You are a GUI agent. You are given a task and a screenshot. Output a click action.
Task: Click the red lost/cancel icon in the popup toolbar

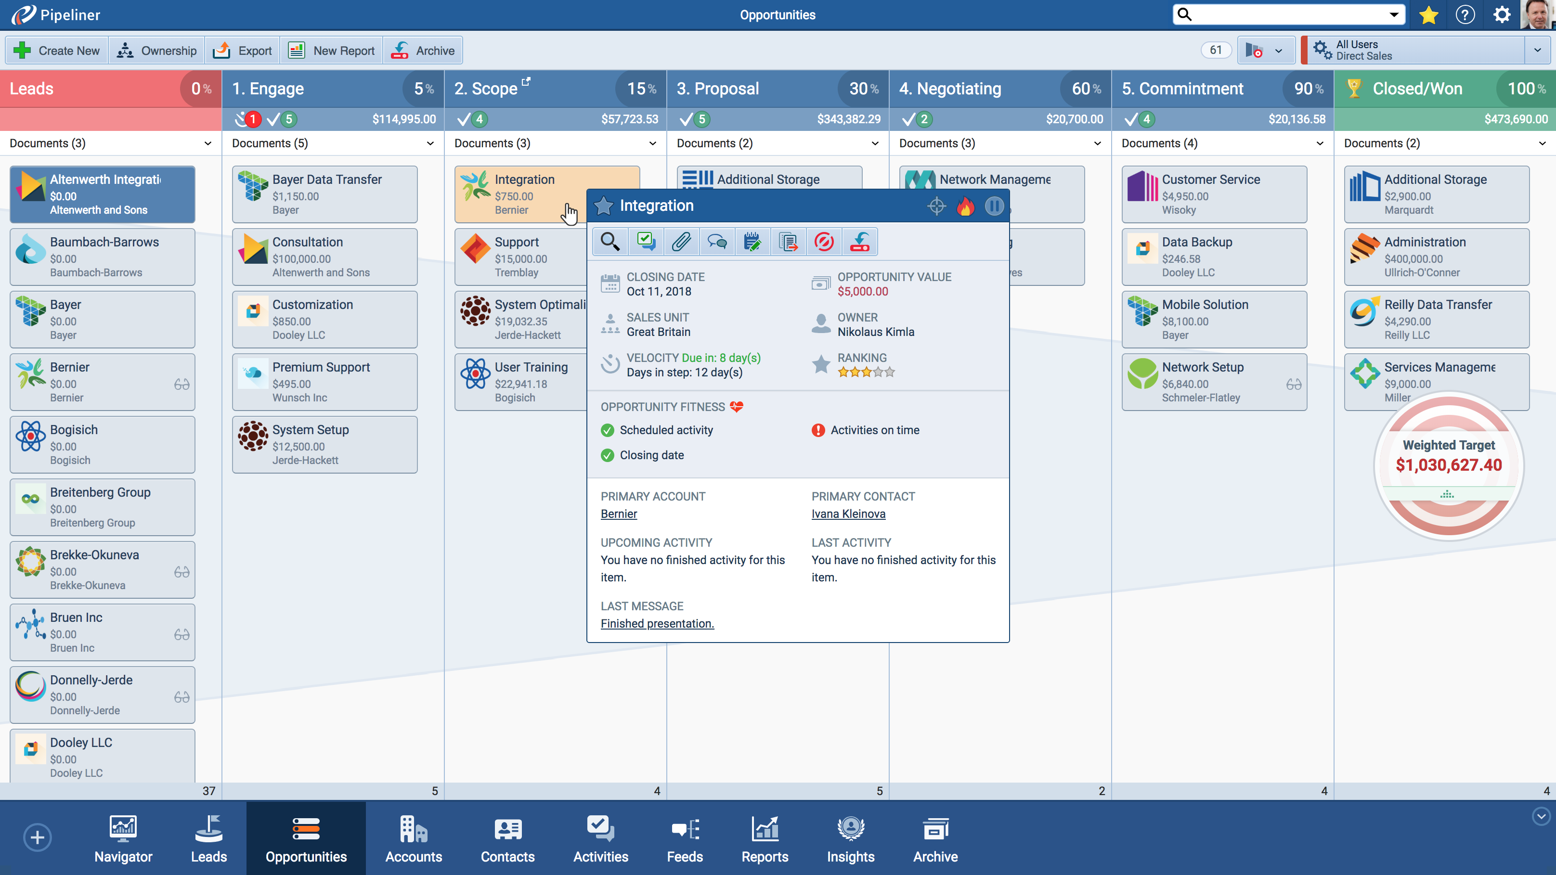(x=824, y=242)
